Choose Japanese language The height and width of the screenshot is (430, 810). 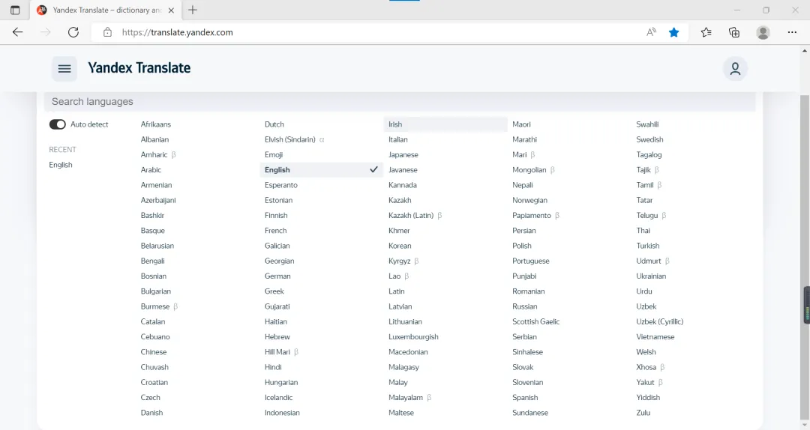(x=403, y=155)
